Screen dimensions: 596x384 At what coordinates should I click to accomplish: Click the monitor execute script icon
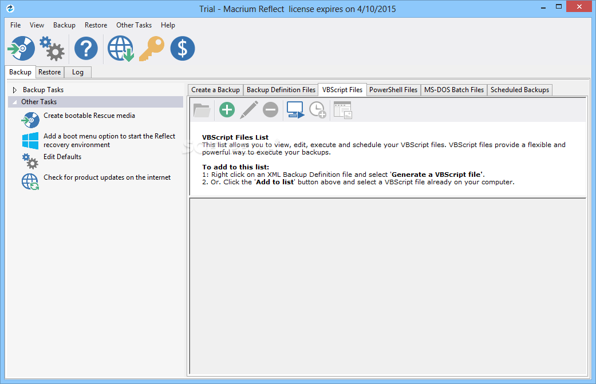click(295, 110)
